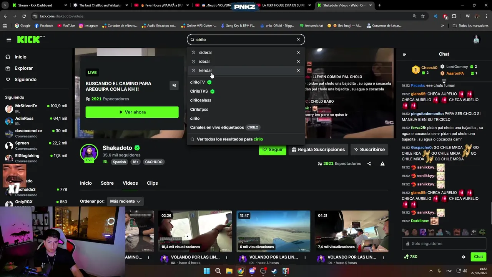Click the Spanish language tag
Viewport: 492px width, 277px height.
[119, 162]
